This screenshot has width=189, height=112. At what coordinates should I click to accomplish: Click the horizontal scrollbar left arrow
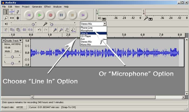point(32,97)
